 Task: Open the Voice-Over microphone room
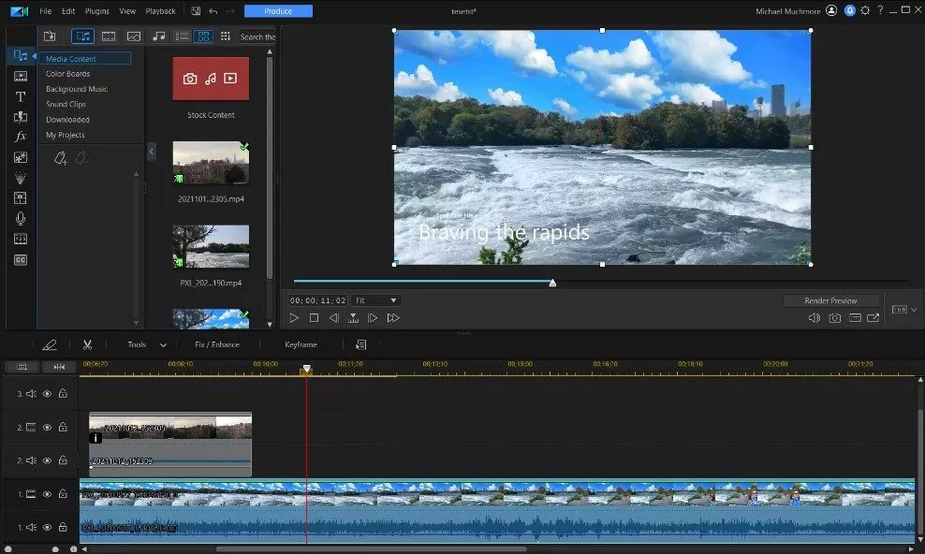click(x=21, y=218)
